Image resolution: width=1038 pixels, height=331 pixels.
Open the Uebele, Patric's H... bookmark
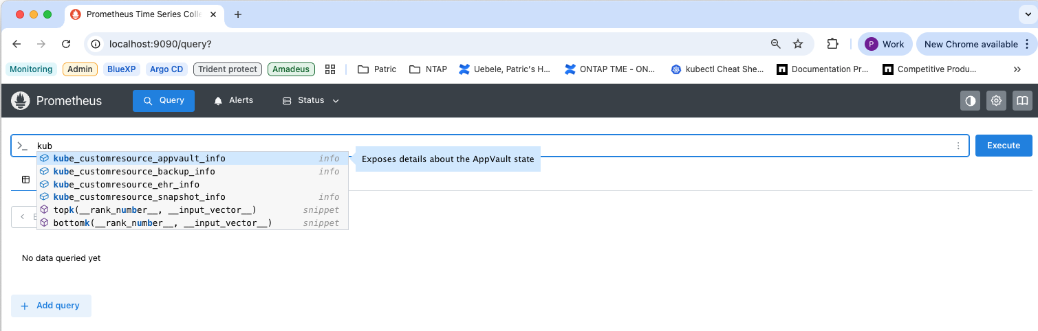click(x=505, y=69)
